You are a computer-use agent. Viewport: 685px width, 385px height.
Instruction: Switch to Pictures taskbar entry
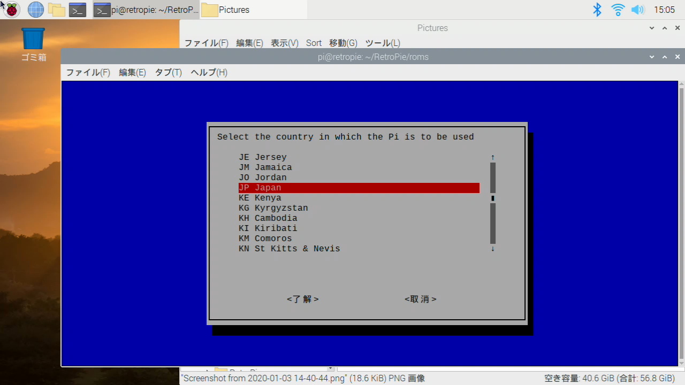254,10
